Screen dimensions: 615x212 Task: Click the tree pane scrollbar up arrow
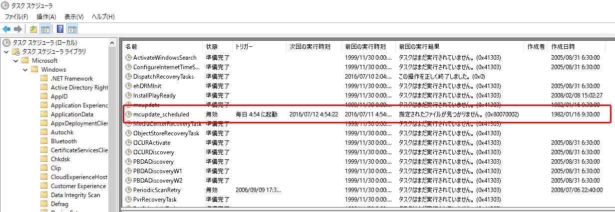[112, 42]
